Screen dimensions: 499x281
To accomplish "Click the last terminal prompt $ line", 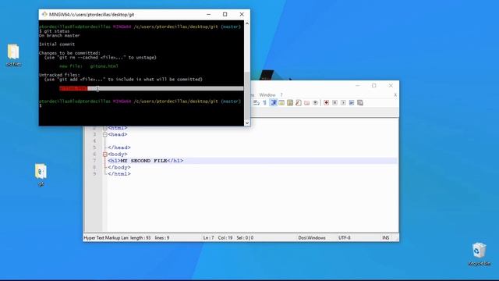I will [x=41, y=106].
